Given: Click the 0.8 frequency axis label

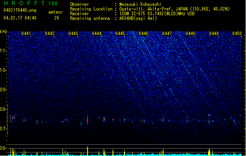Looking at the screenshot, I should (4, 109).
